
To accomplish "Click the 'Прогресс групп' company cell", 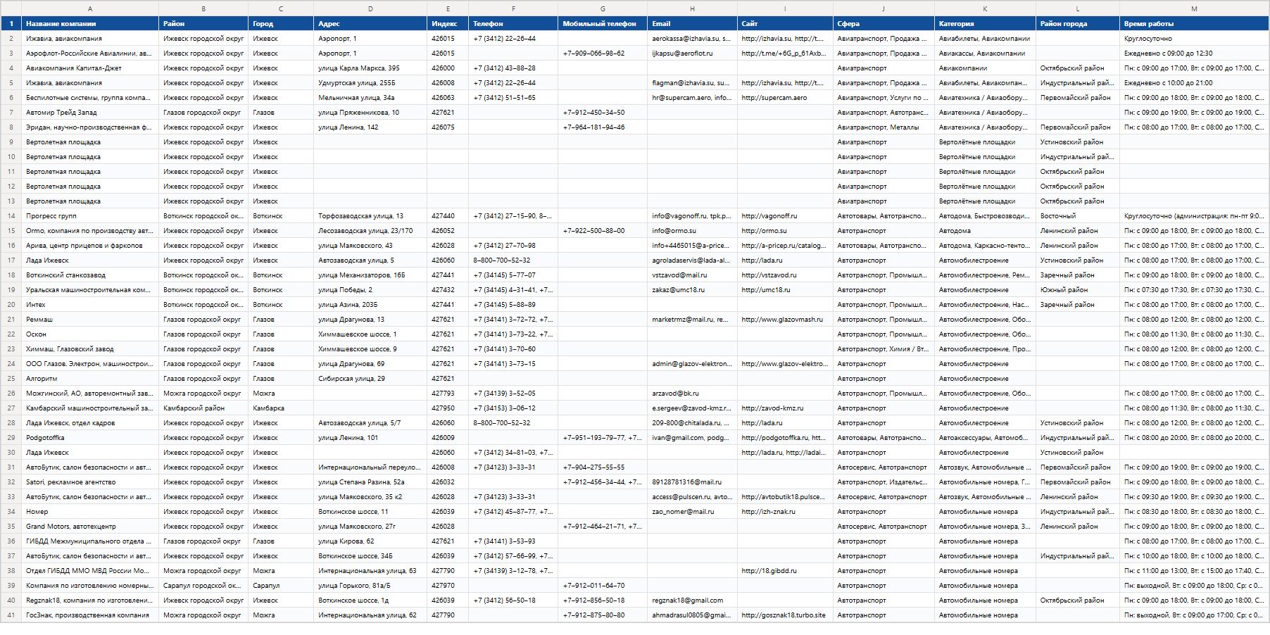I will [90, 216].
